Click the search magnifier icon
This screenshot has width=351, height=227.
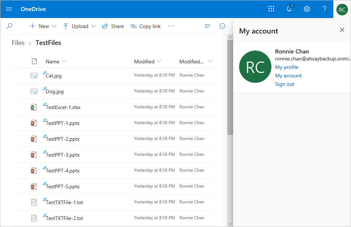(10, 26)
